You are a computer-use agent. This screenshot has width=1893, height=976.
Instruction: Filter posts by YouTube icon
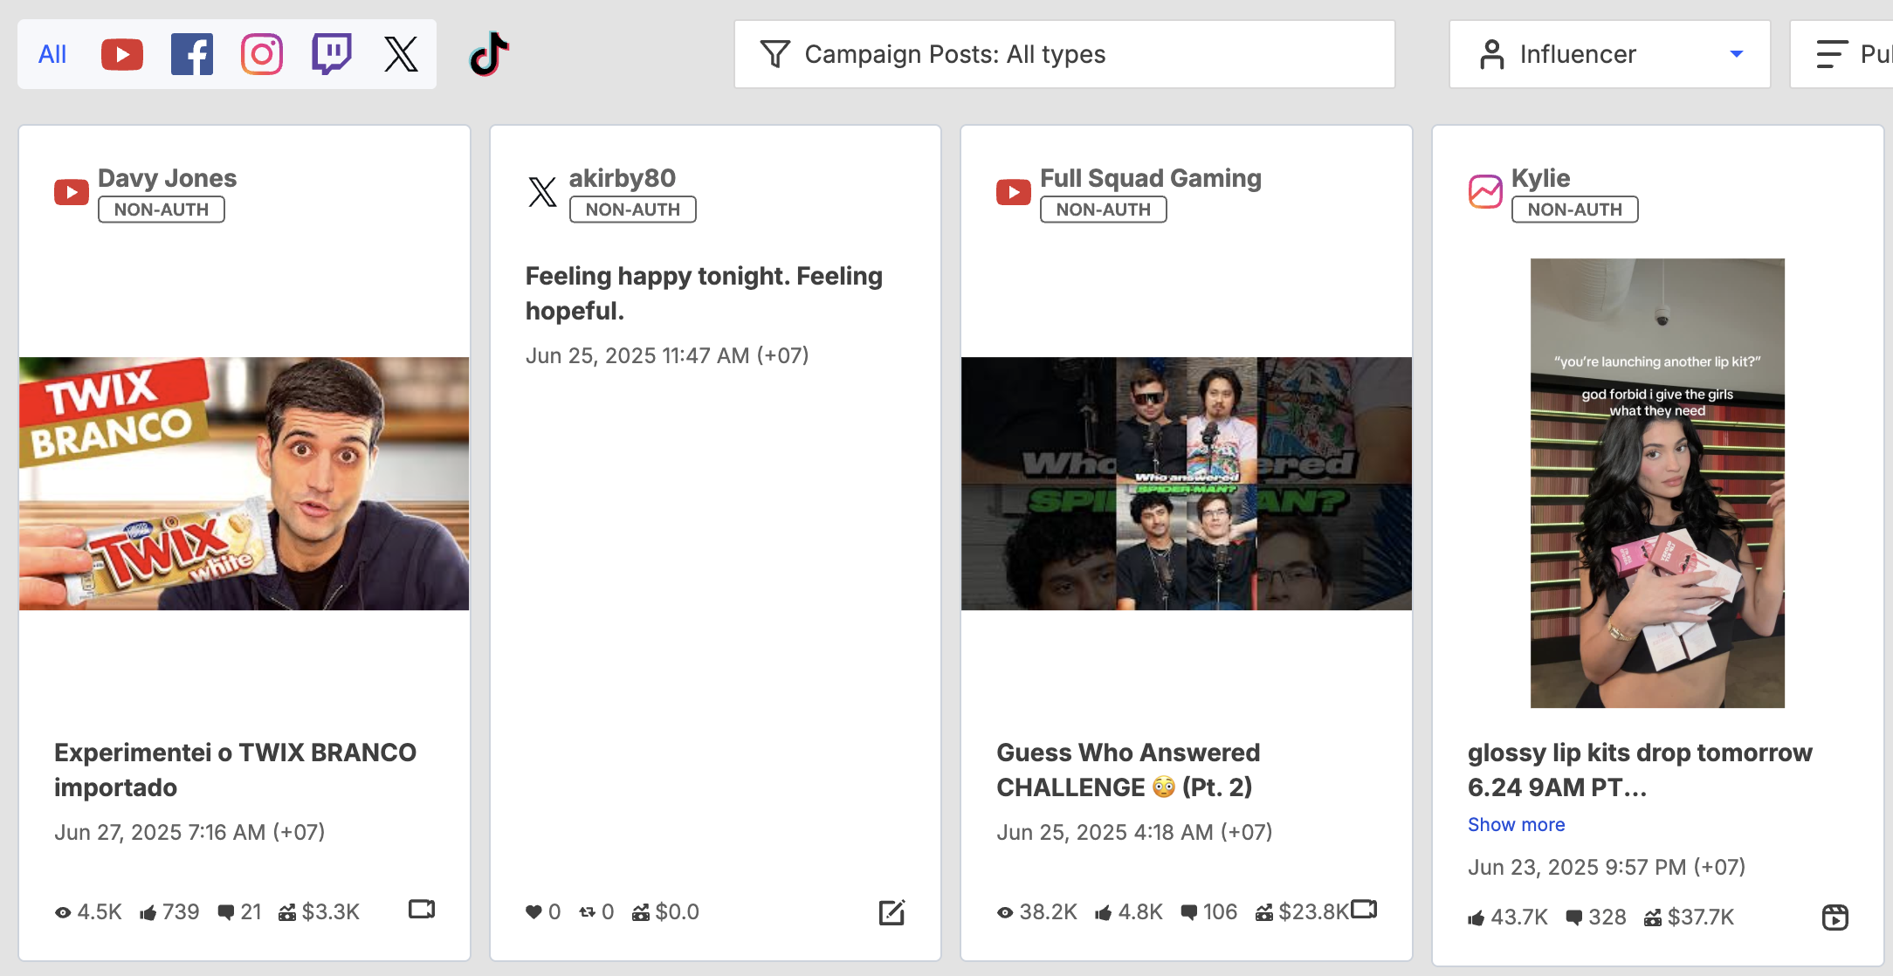point(122,54)
